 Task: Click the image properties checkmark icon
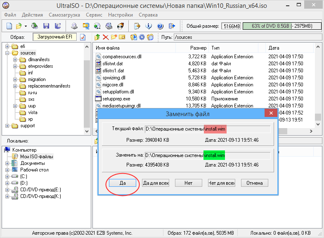tap(83, 37)
